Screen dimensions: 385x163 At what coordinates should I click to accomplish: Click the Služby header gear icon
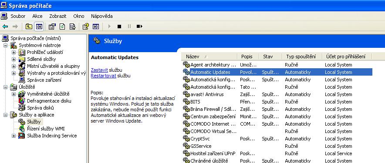coord(97,41)
